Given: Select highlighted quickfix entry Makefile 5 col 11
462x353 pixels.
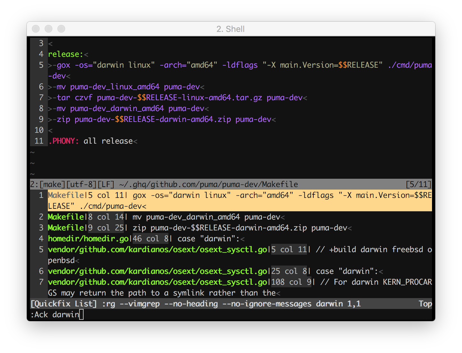Looking at the screenshot, I should tap(231, 201).
